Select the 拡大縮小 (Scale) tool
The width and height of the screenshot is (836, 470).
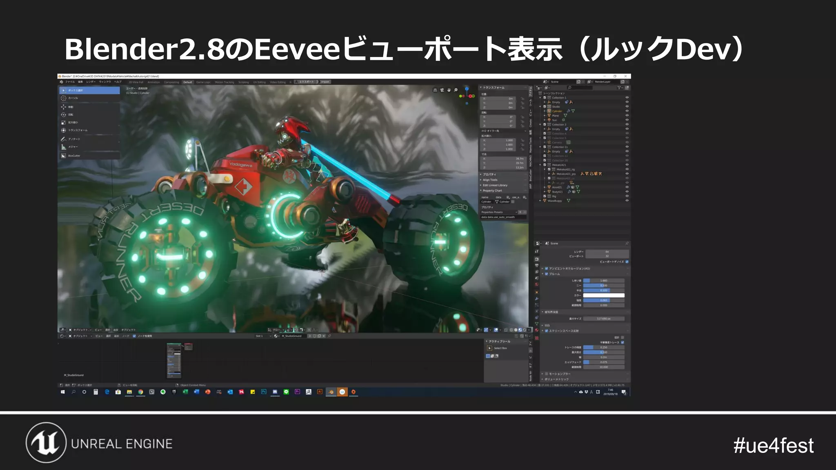click(x=89, y=122)
